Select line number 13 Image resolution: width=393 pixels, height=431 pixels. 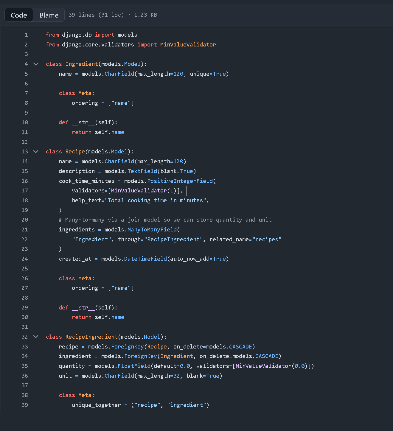tap(24, 152)
